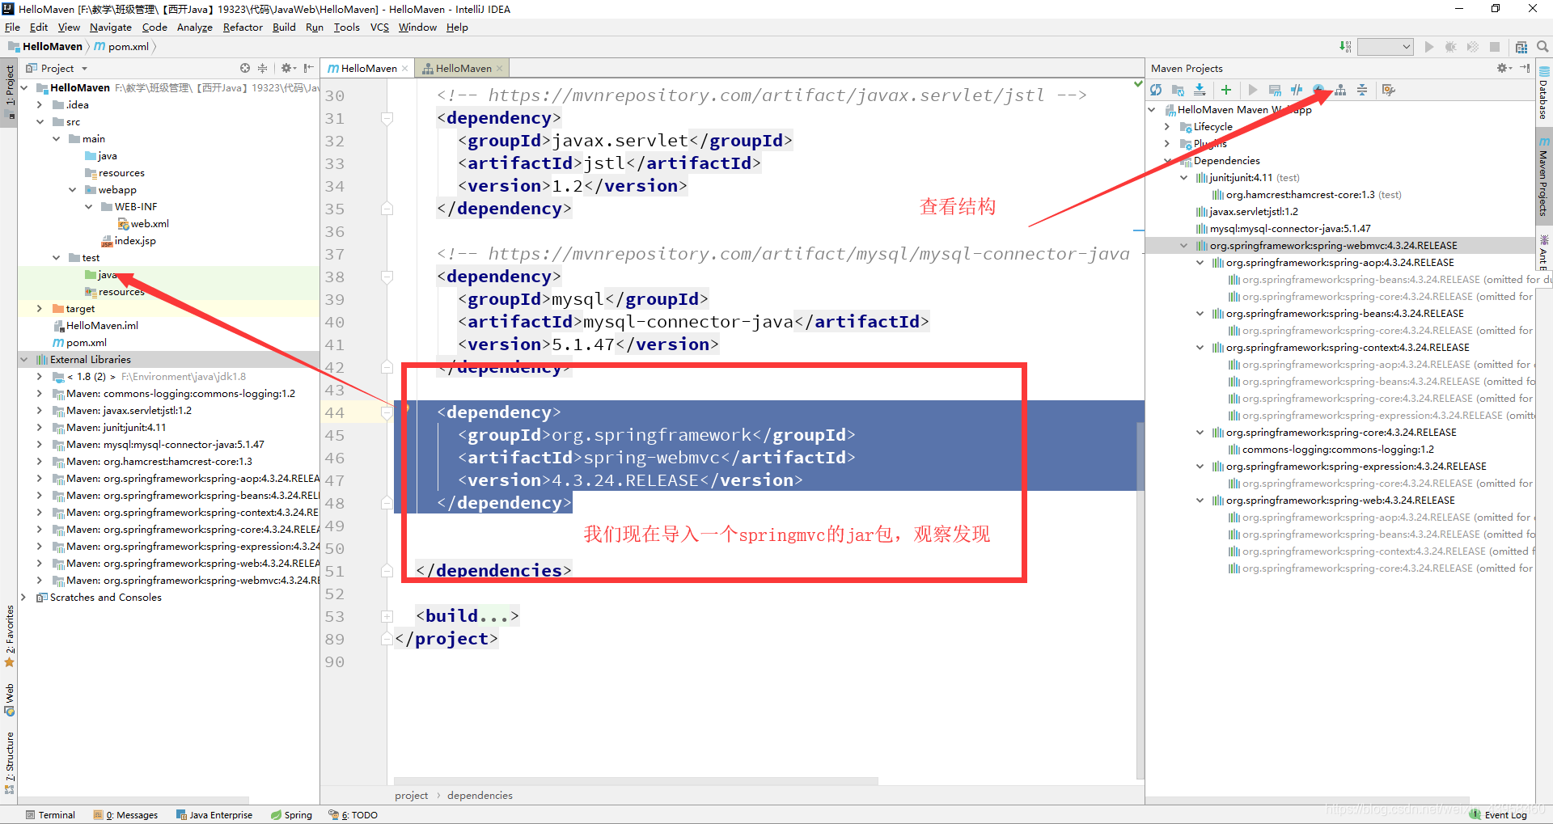Viewport: 1553px width, 824px height.
Task: Open the Terminal tool window
Action: coord(50,815)
